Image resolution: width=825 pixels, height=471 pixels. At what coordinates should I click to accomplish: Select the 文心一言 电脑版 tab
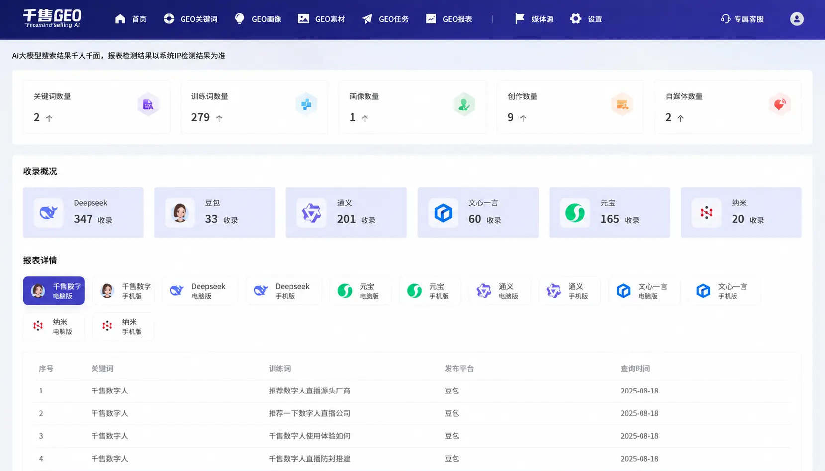tap(644, 291)
